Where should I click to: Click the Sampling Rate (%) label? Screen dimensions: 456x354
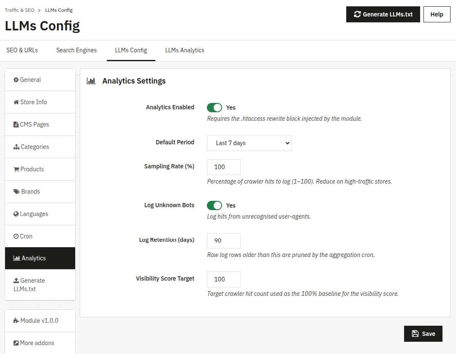coord(169,166)
